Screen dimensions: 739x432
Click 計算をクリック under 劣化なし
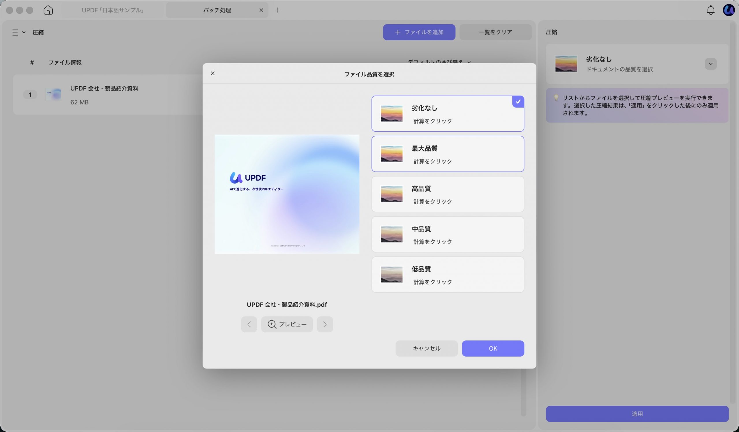432,121
